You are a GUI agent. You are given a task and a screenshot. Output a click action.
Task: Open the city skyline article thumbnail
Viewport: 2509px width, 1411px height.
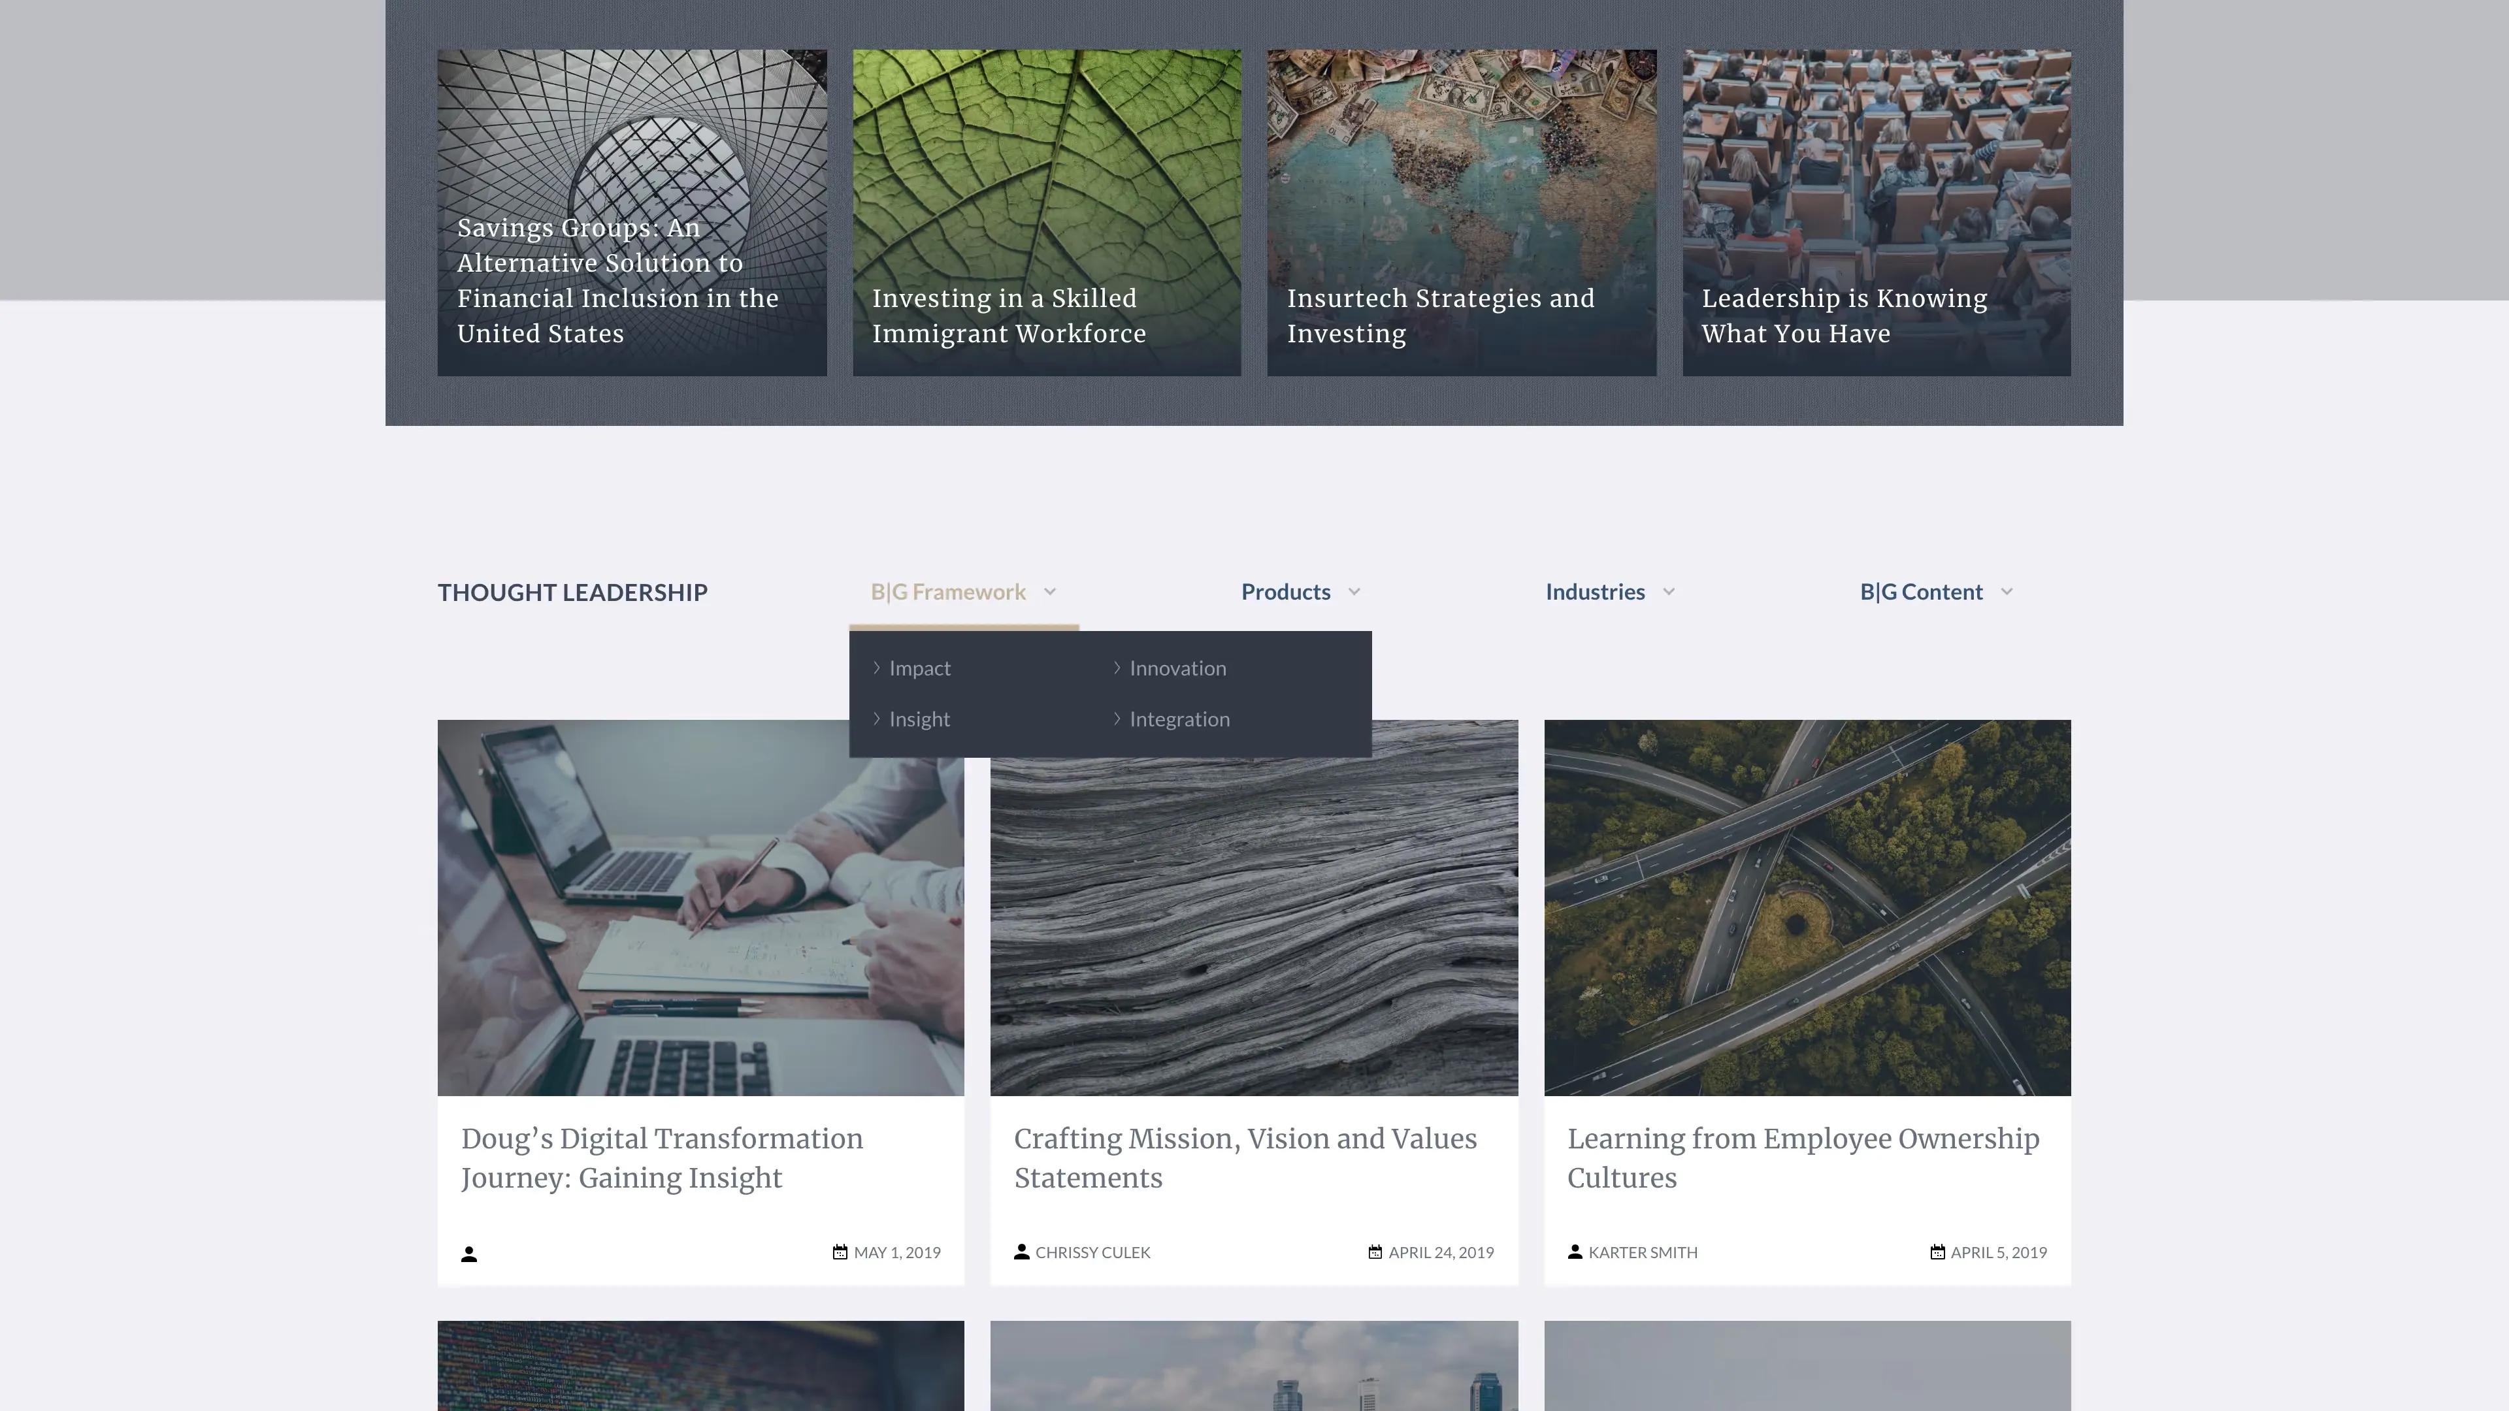[x=1254, y=1365]
